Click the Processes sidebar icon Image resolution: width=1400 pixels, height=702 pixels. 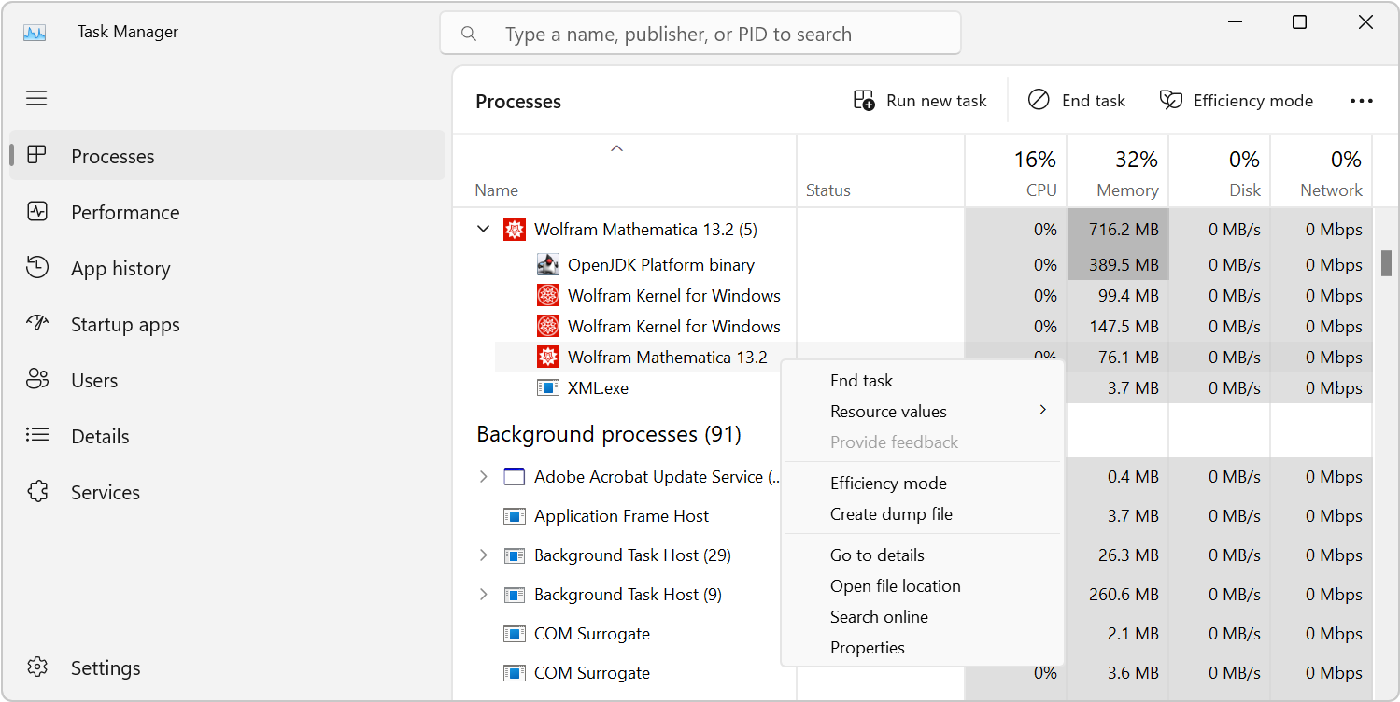(36, 155)
